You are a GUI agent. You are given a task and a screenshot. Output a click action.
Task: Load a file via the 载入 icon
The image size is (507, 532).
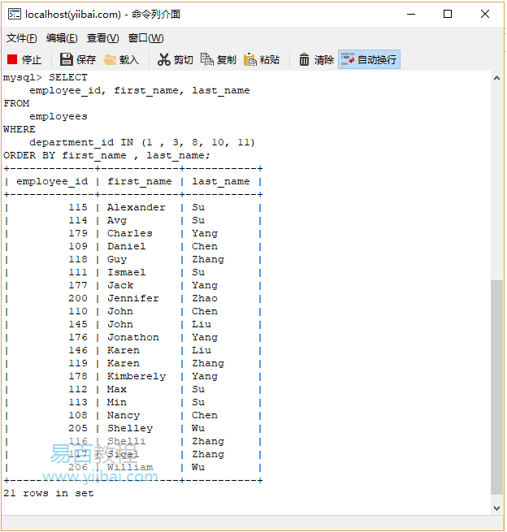[110, 59]
